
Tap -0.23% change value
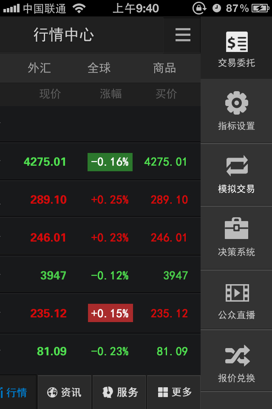[110, 351]
